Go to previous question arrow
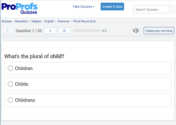The image size is (176, 125). pyautogui.click(x=7, y=31)
